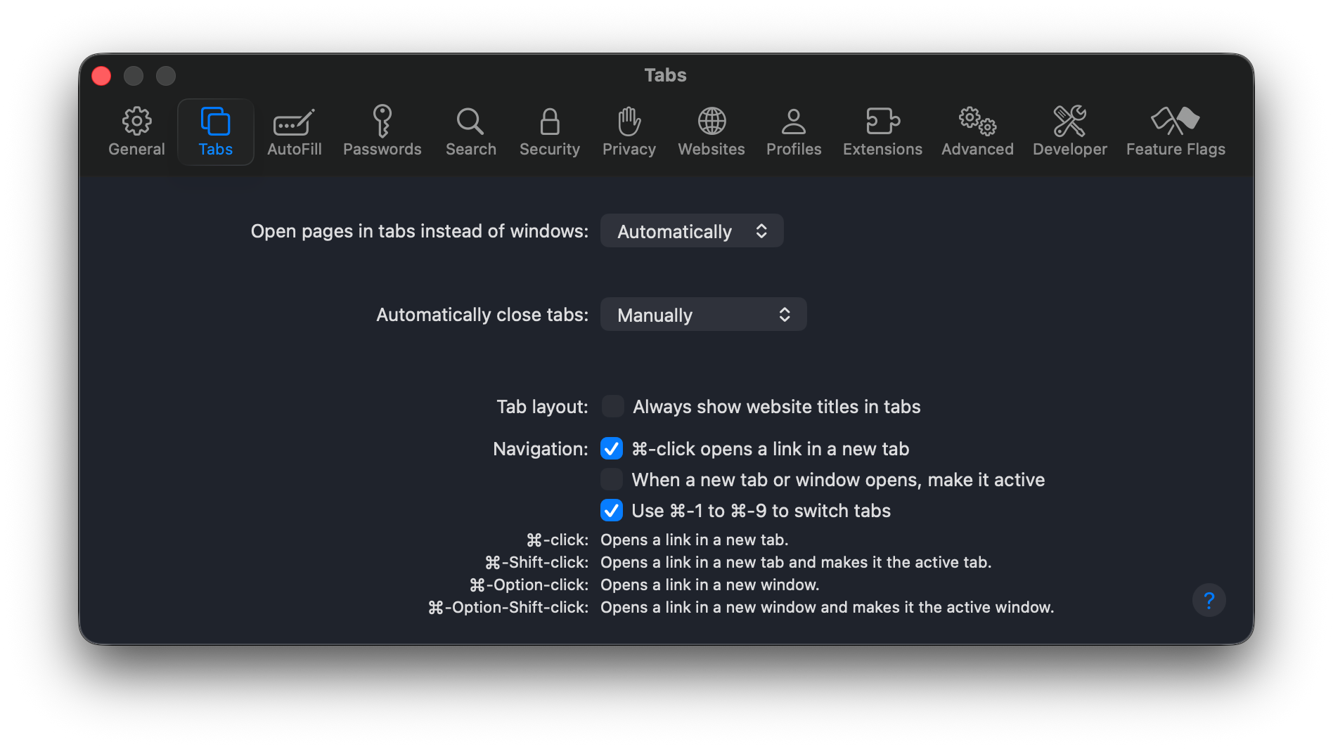
Task: Select the Search settings icon
Action: [x=470, y=131]
